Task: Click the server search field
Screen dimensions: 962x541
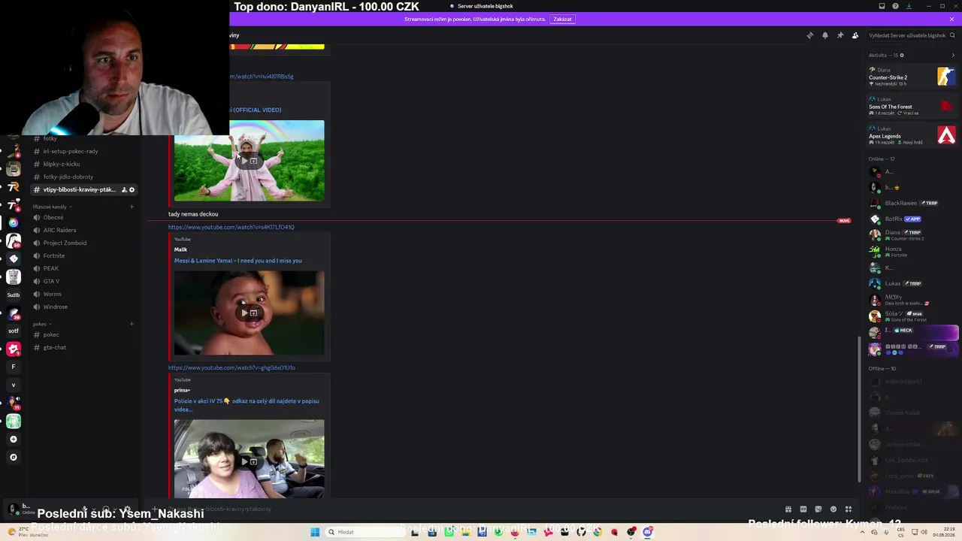Action: (x=910, y=35)
